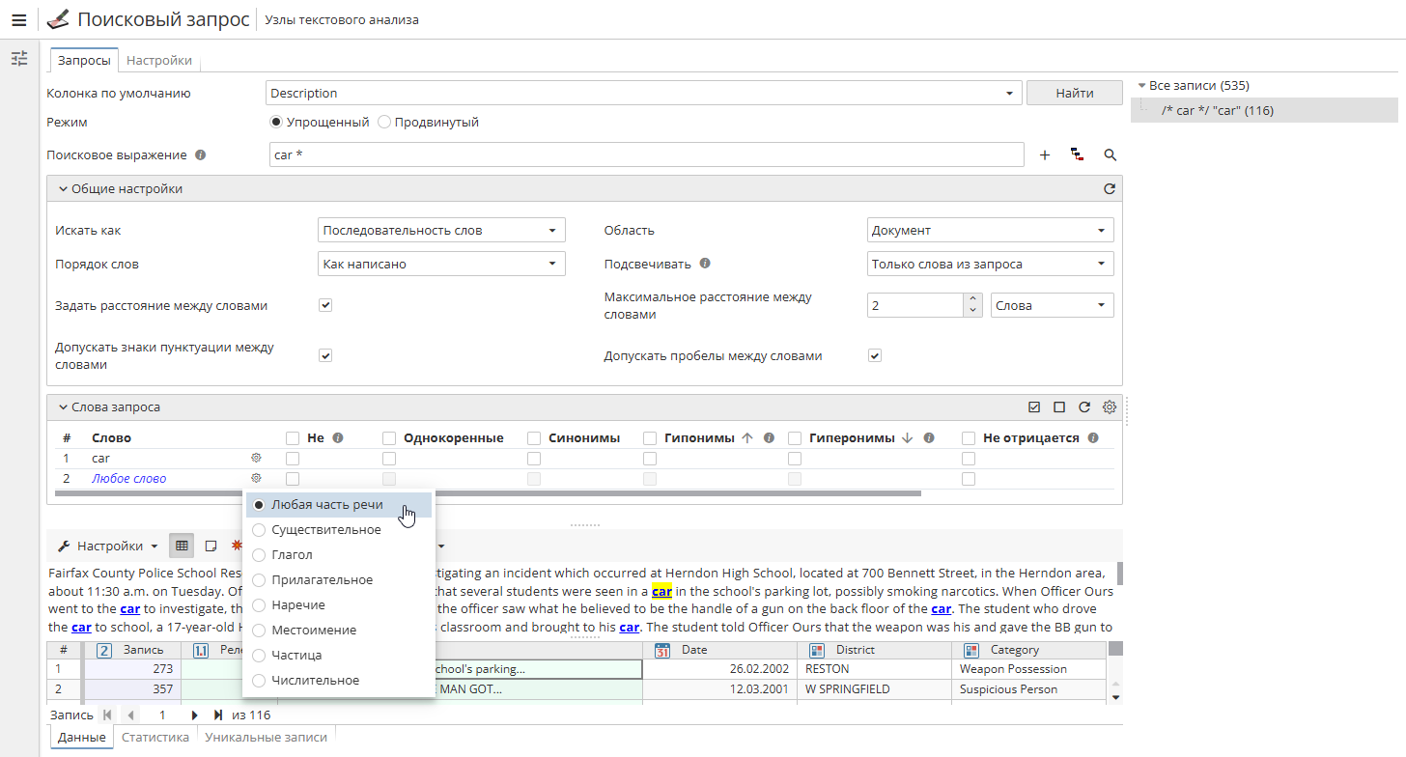This screenshot has height=757, width=1406.
Task: Click uncheck-all square icon in Слова запроса header
Action: click(x=1059, y=407)
